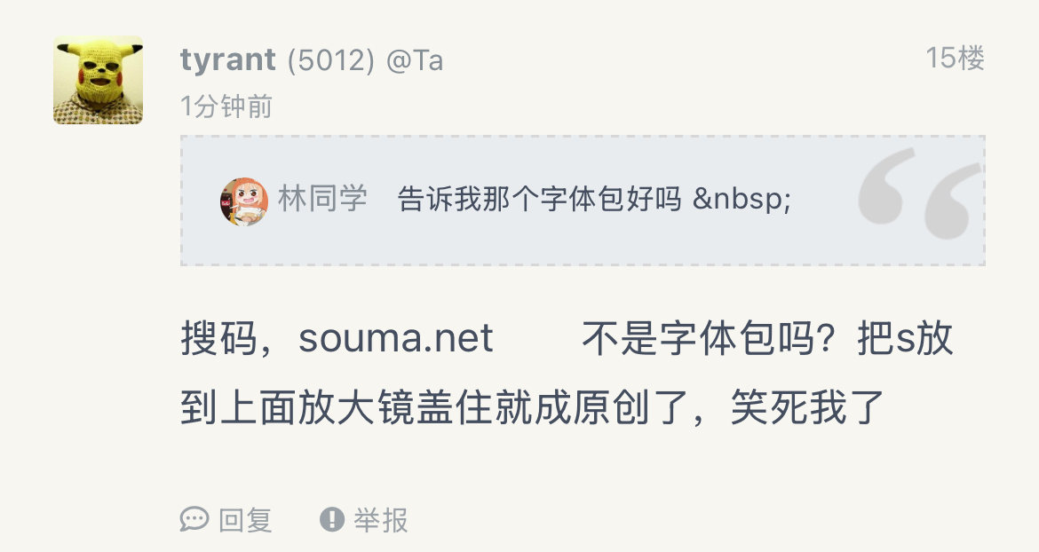This screenshot has height=552, width=1039.
Task: Click the 笑死我了 text ending the post
Action: coord(808,408)
